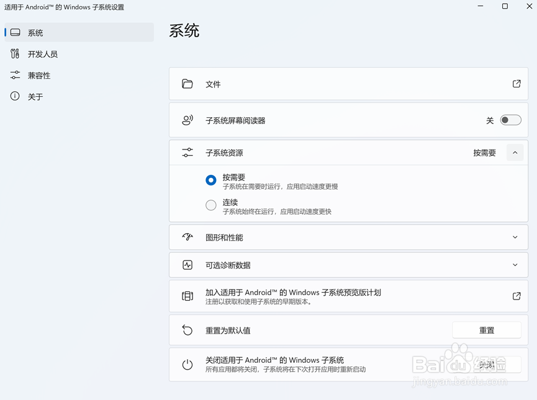Click the reset arrow icon beside 重置为默认值
537x400 pixels.
187,330
